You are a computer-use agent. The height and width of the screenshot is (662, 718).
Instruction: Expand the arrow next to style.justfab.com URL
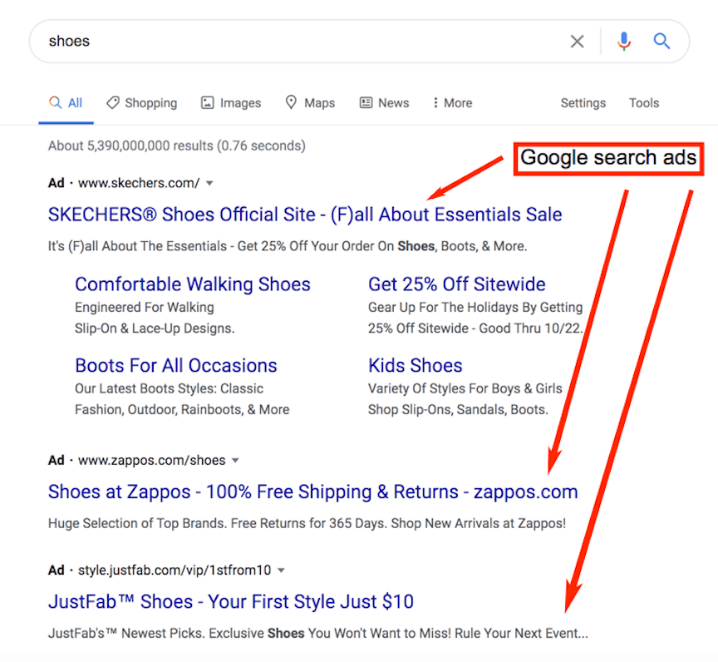tap(281, 570)
